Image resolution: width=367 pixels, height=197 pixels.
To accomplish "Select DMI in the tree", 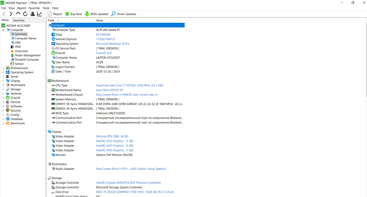I will (18, 43).
